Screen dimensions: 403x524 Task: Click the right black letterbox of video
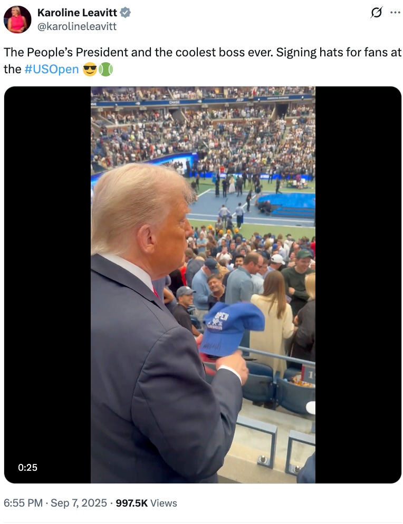(x=358, y=285)
